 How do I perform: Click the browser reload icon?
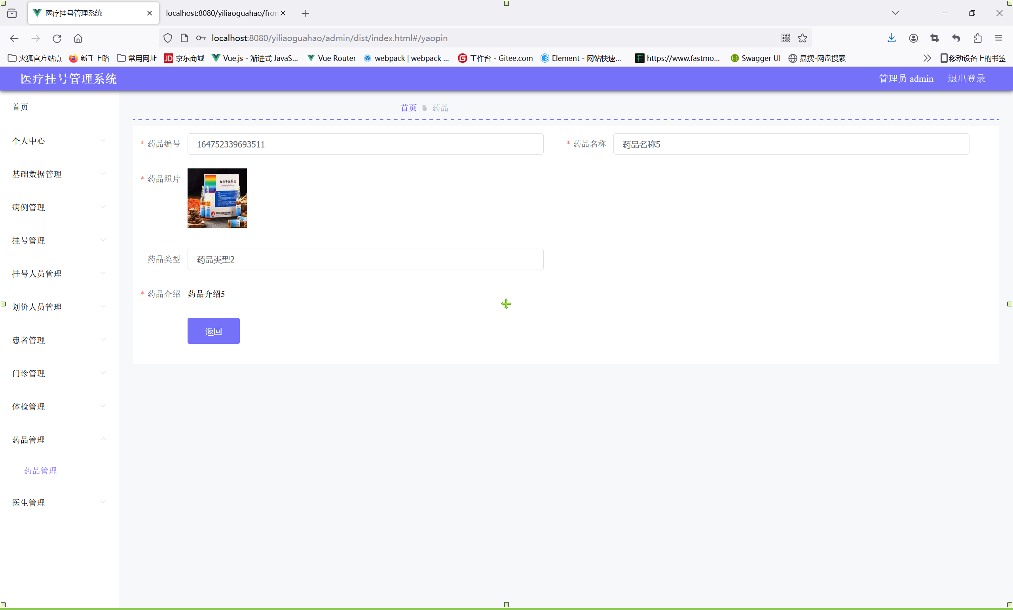[57, 38]
